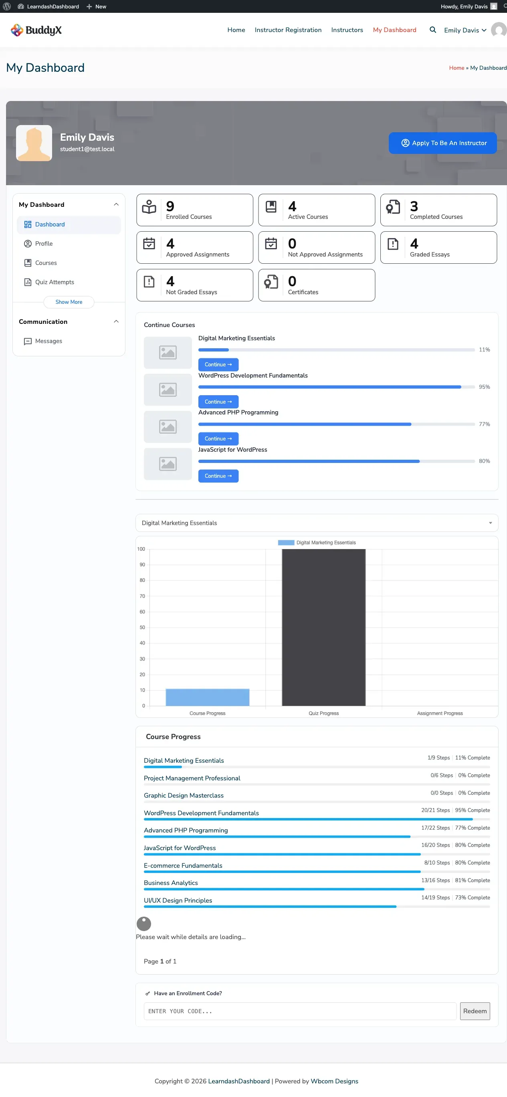Click WordPress Development Fundamentals course thumbnail
Image resolution: width=507 pixels, height=1097 pixels.
(168, 390)
